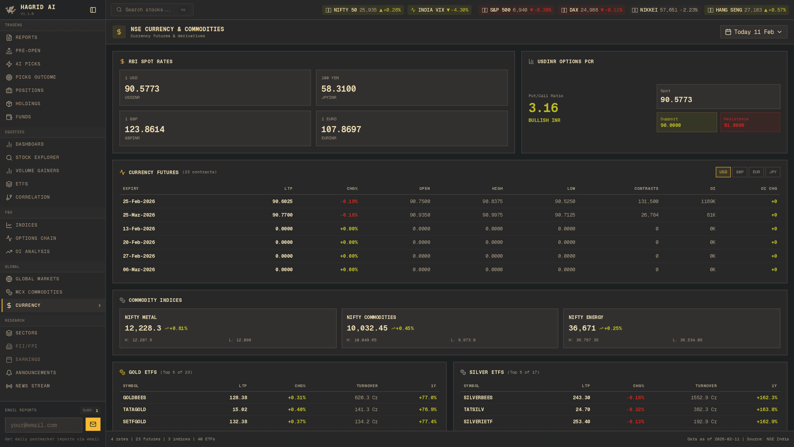Open the GOLDBEES row in Gold ETFs

(x=134, y=398)
